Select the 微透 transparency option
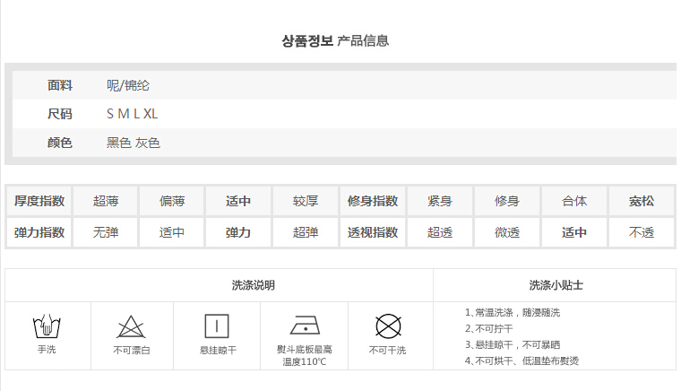Image resolution: width=681 pixels, height=391 pixels. [507, 232]
